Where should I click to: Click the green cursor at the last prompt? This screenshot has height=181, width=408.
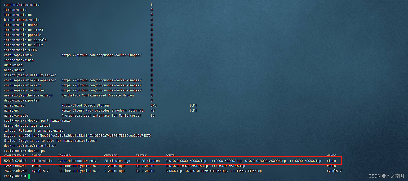coord(29,176)
